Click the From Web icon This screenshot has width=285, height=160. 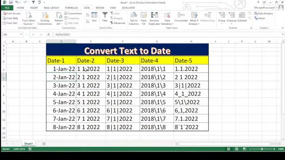pyautogui.click(x=4, y=18)
